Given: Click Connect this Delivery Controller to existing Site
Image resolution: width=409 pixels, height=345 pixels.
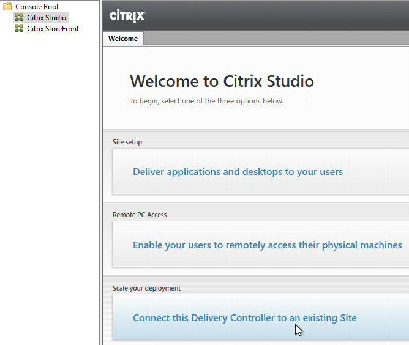Looking at the screenshot, I should click(245, 318).
